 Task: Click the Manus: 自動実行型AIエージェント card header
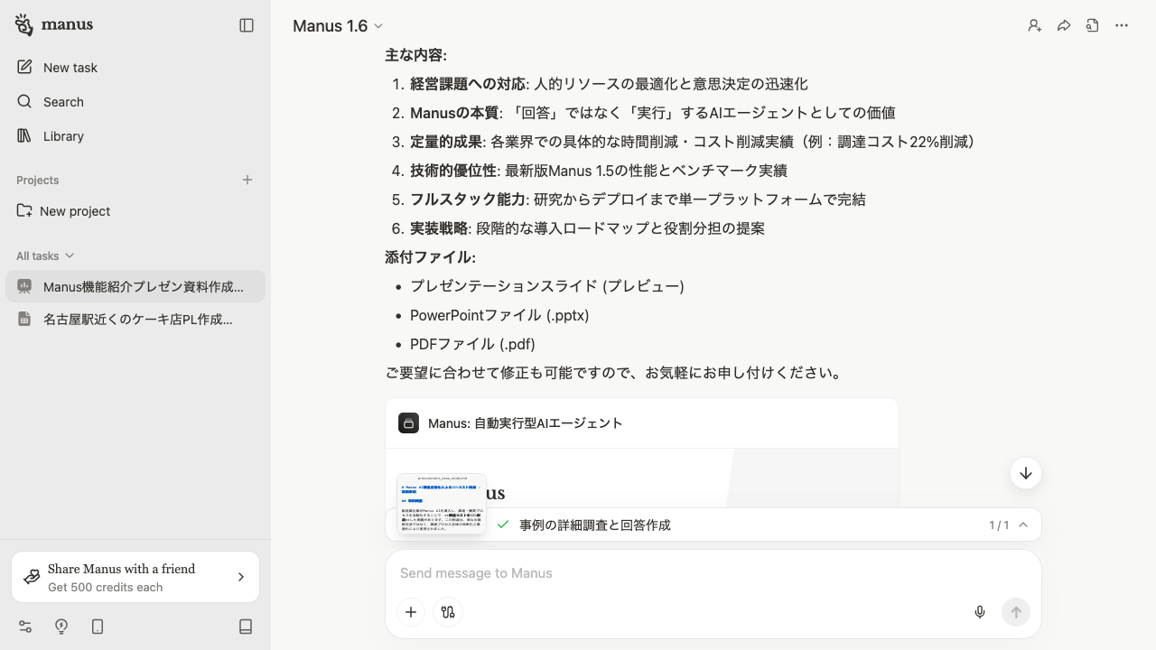(x=642, y=423)
